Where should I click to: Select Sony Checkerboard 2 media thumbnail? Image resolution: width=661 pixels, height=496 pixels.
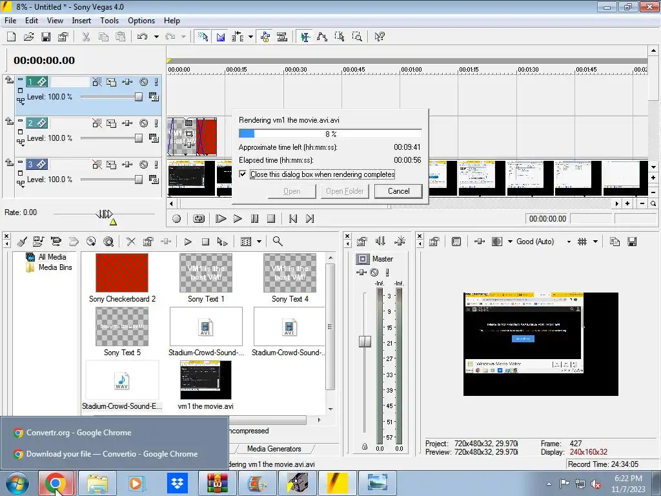[122, 273]
